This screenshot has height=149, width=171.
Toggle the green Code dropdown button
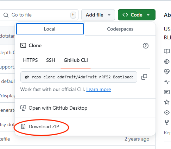coord(137,15)
